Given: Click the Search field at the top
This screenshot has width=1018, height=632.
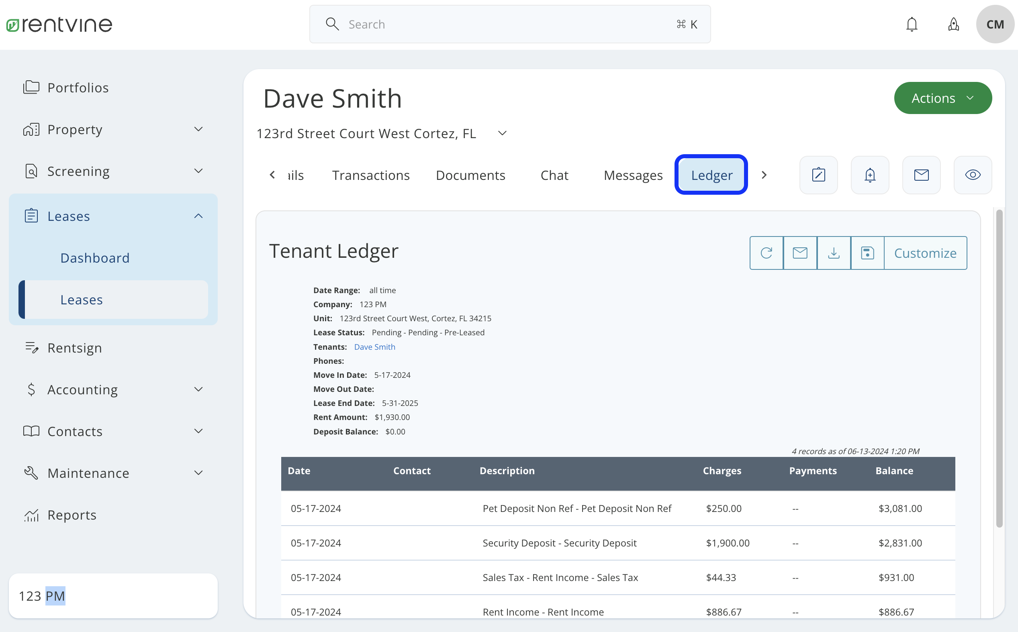Looking at the screenshot, I should coord(481,24).
